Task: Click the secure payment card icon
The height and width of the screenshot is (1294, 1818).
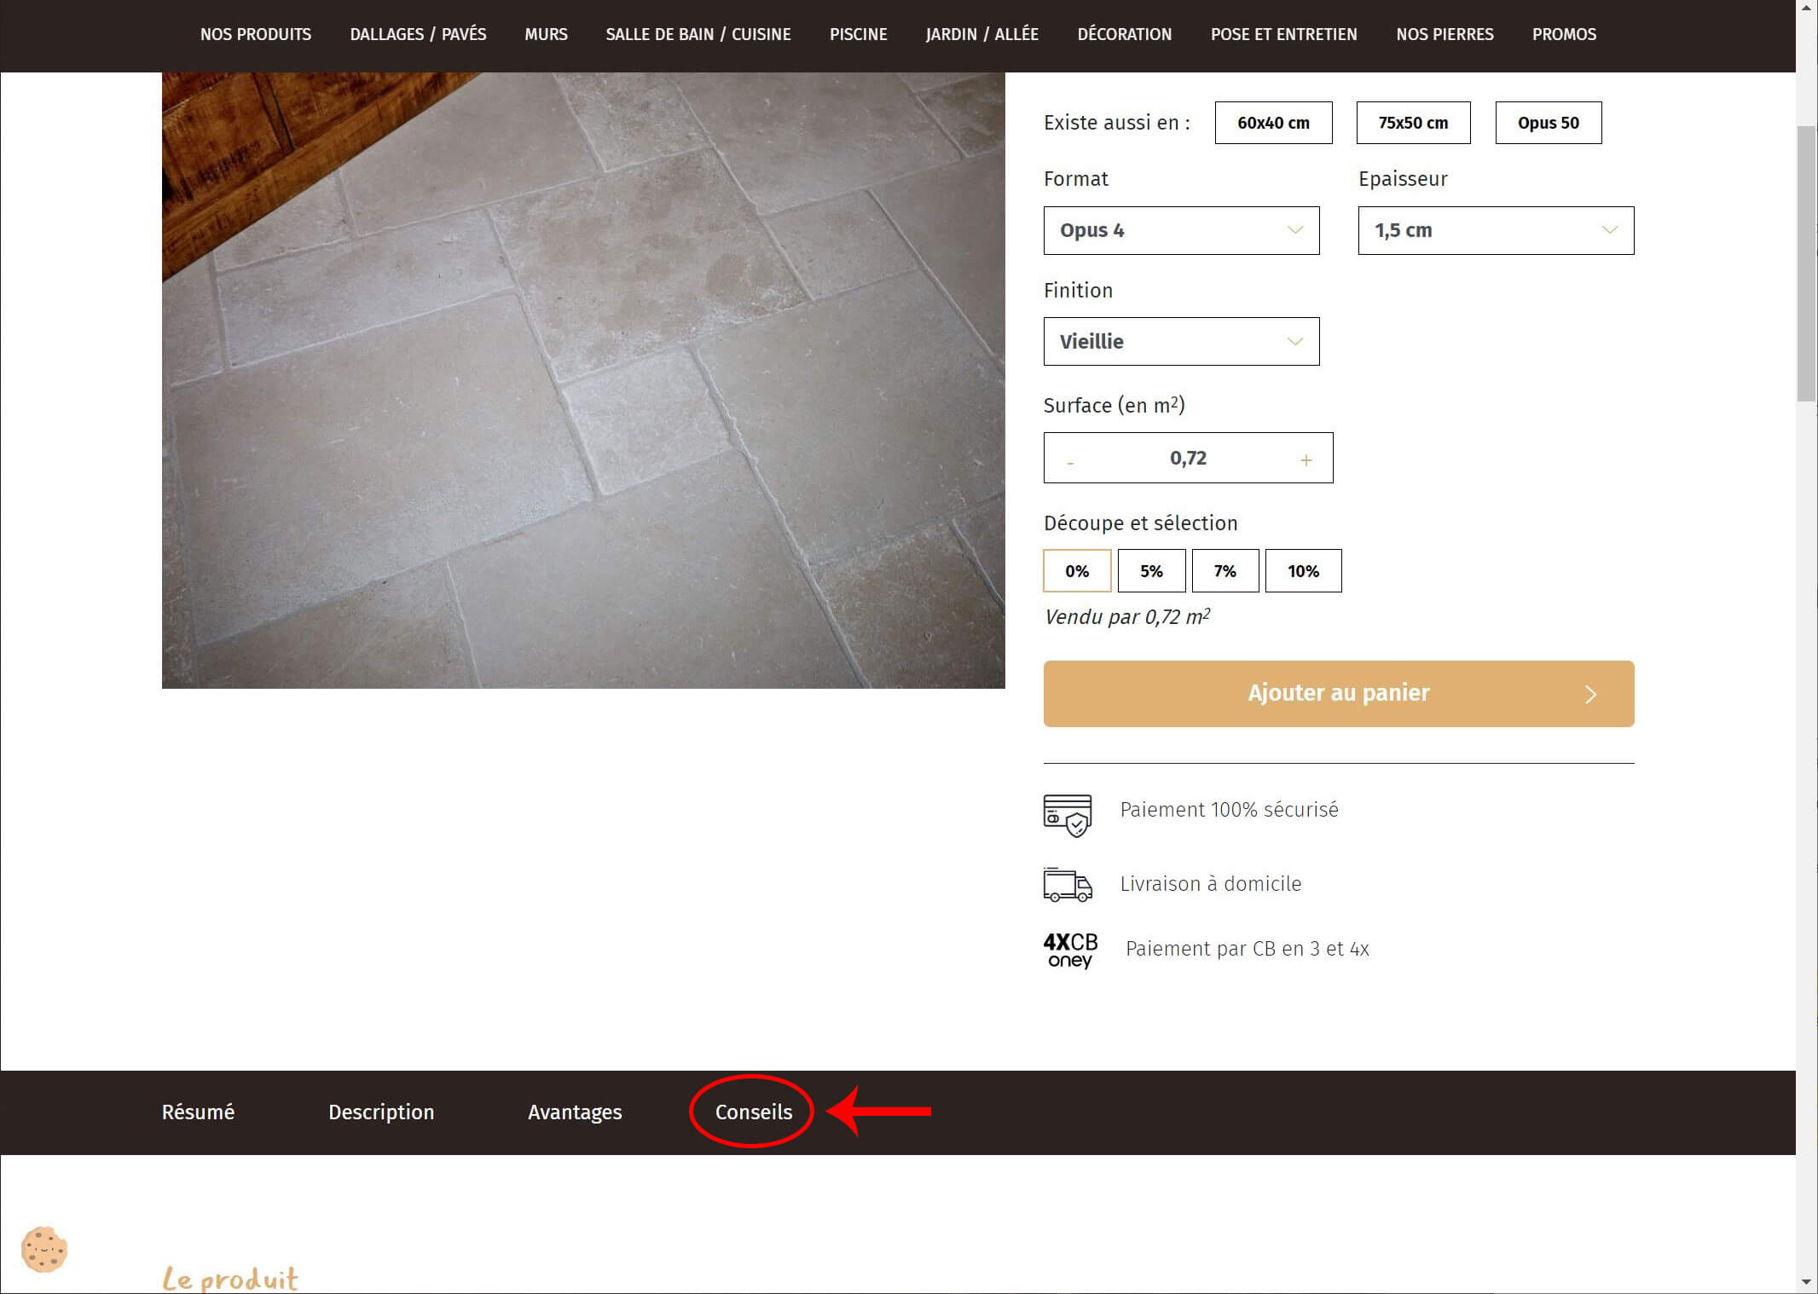Action: [x=1067, y=815]
